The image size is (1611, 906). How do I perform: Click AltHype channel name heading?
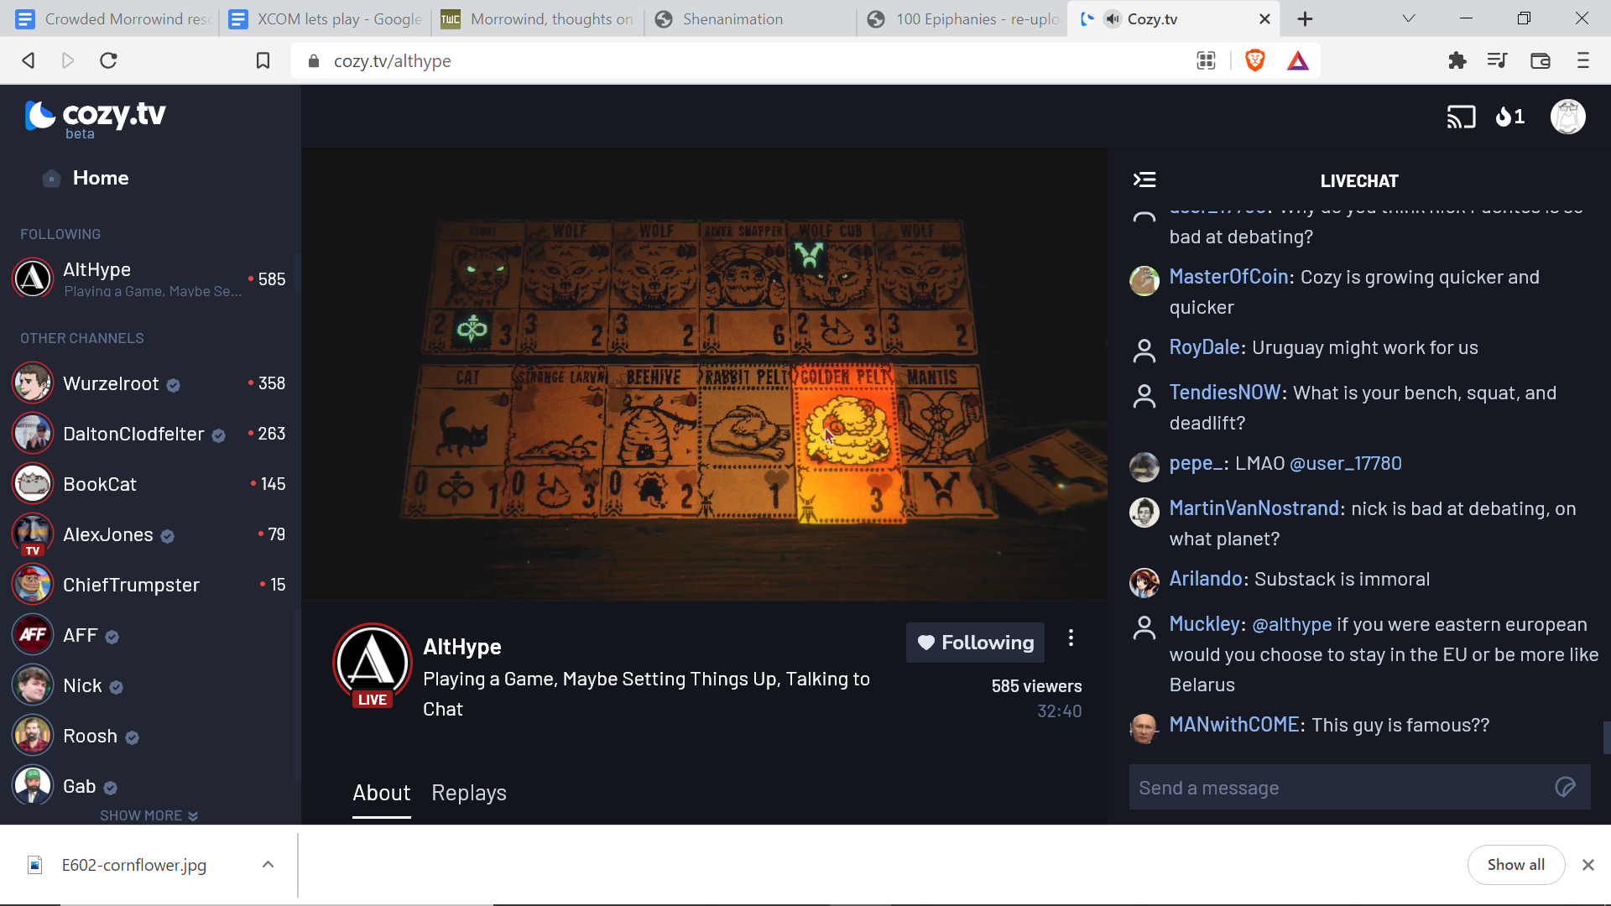click(x=461, y=647)
